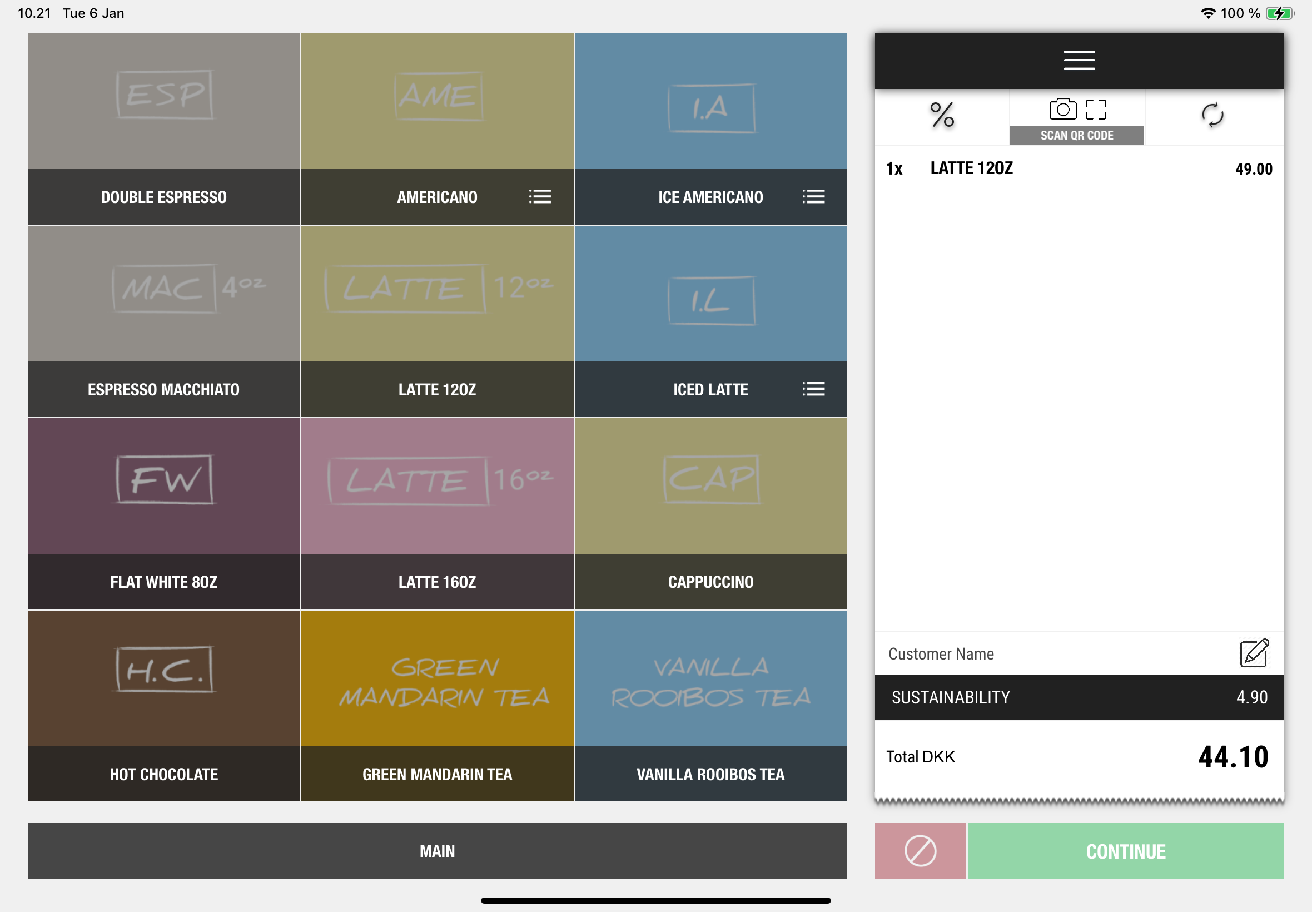Tap the percent discount icon
The width and height of the screenshot is (1312, 912).
(941, 116)
